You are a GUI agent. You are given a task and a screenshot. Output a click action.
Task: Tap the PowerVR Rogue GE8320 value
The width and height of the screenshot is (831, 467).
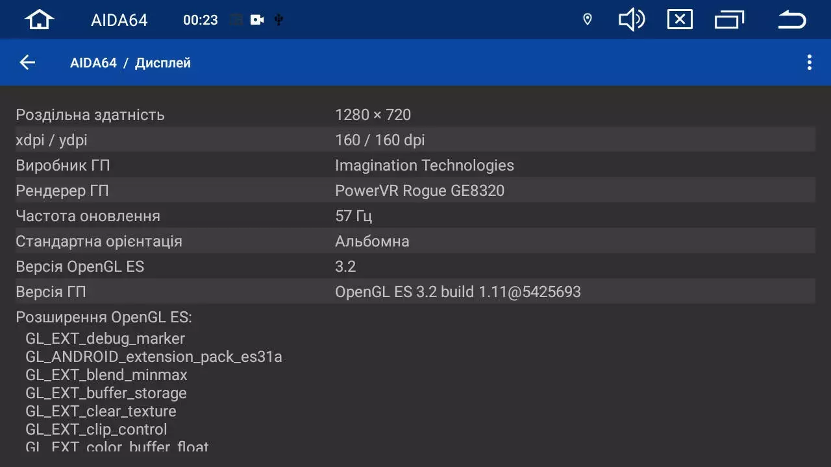pos(419,191)
